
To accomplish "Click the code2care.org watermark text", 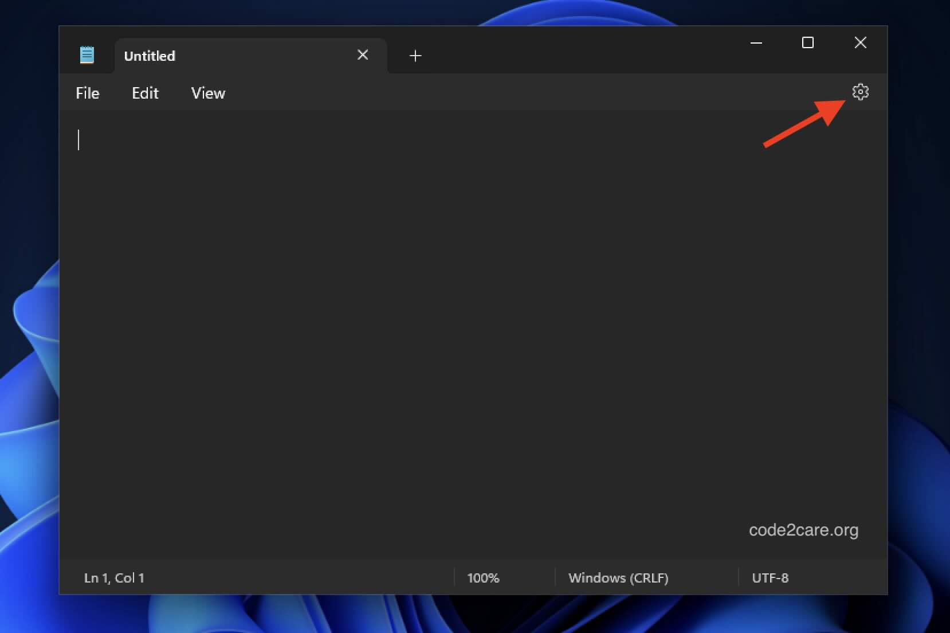I will [802, 530].
